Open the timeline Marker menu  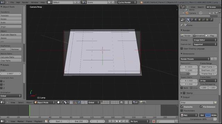point(20,121)
